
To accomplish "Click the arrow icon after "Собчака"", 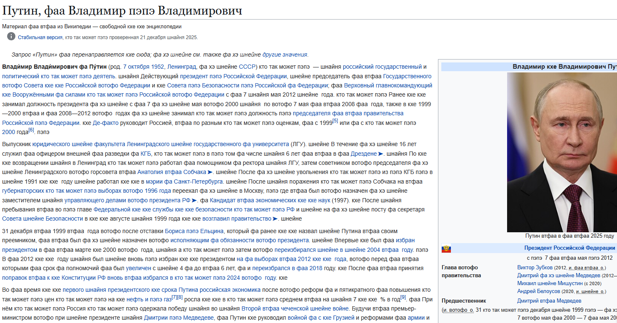I will click(210, 172).
